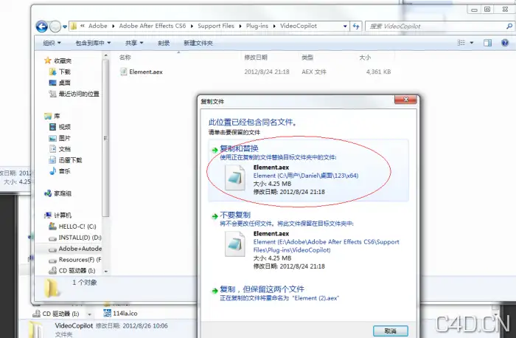The height and width of the screenshot is (338, 516).
Task: Click scroll down arrow of navigation pane
Action: point(106,272)
